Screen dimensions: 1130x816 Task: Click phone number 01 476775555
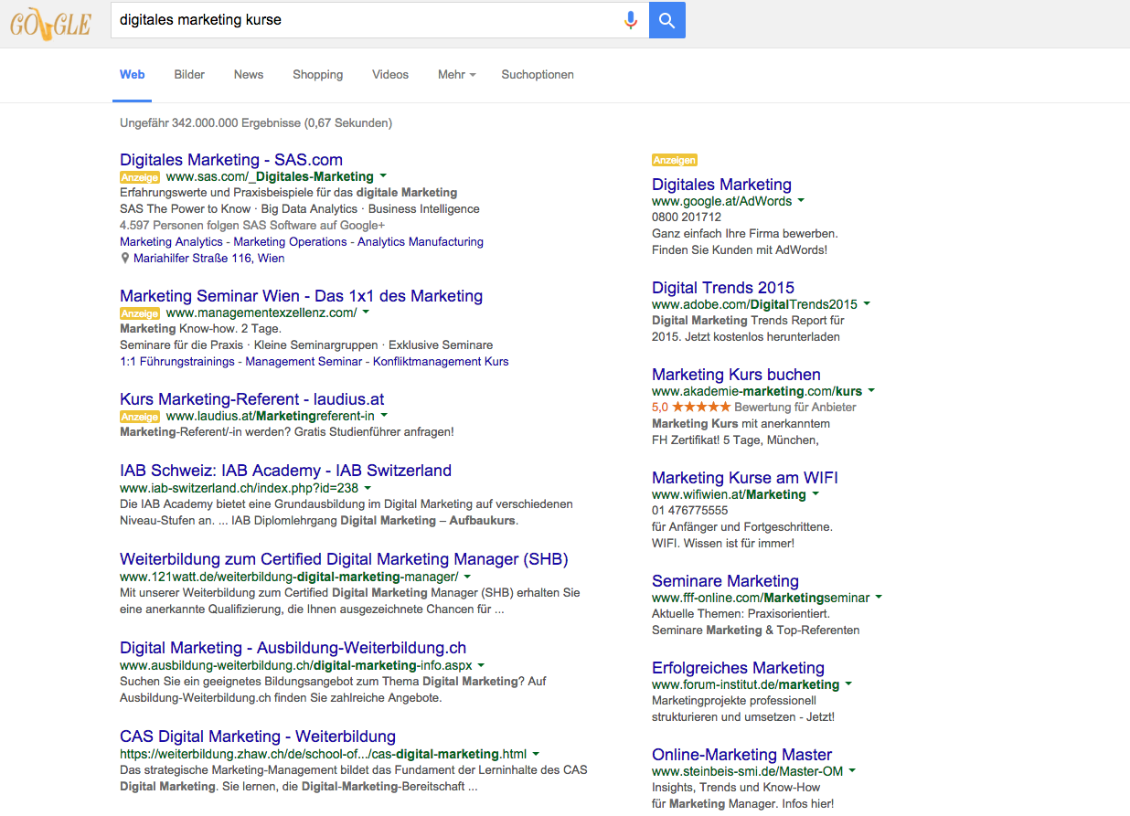coord(690,511)
